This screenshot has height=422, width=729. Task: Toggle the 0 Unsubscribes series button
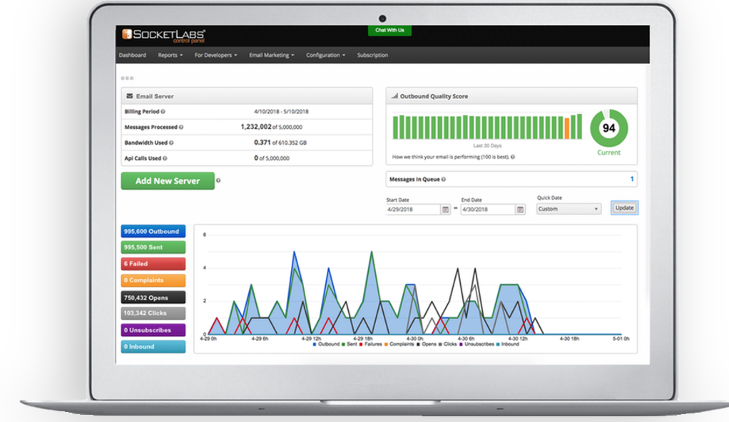(153, 330)
